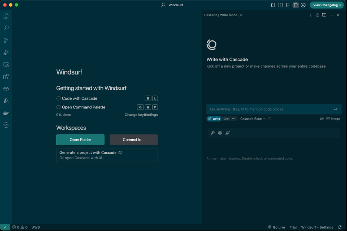The height and width of the screenshot is (231, 347).
Task: Open the Extensions view
Action: pos(6,77)
